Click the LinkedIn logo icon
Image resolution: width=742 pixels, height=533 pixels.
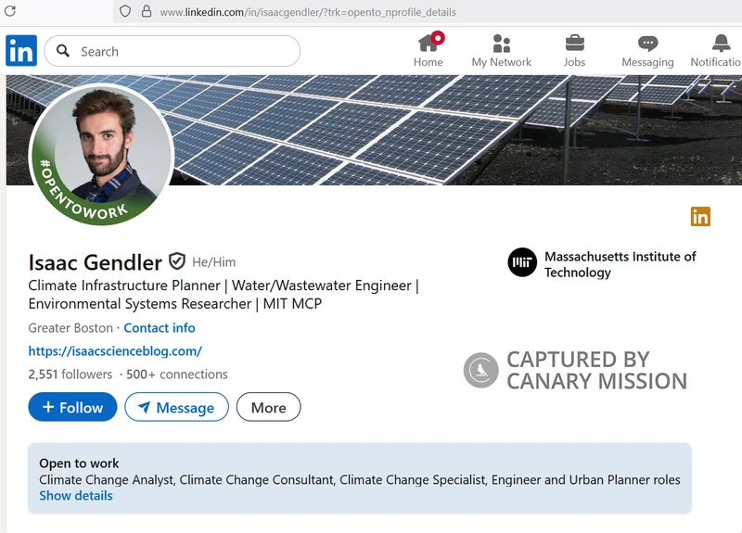coord(21,51)
